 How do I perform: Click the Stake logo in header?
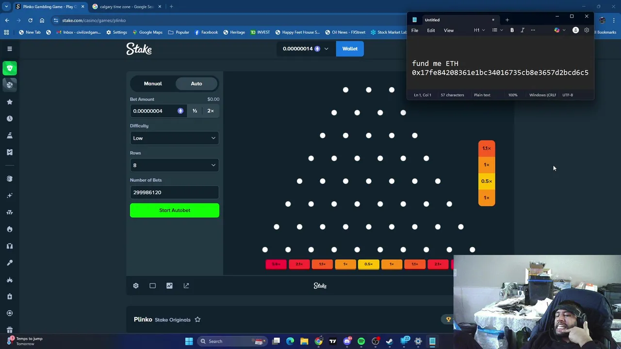point(139,48)
